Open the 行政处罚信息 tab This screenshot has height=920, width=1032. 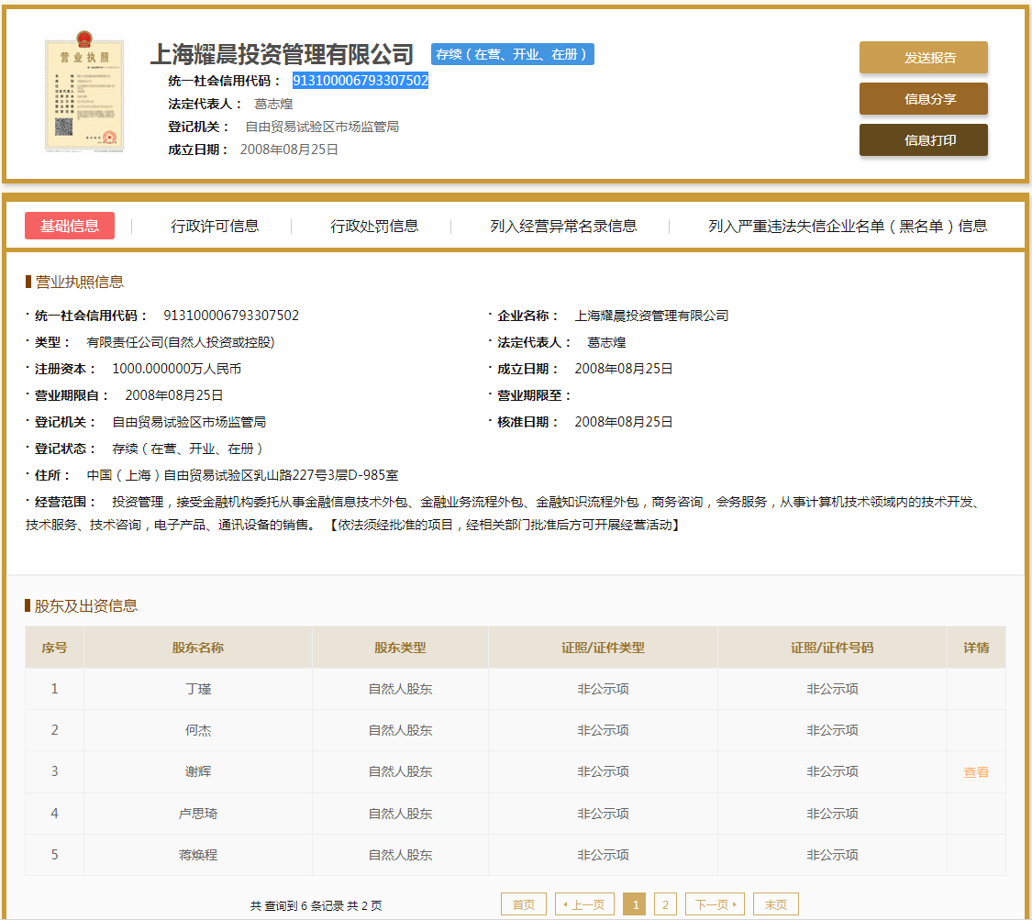point(374,226)
